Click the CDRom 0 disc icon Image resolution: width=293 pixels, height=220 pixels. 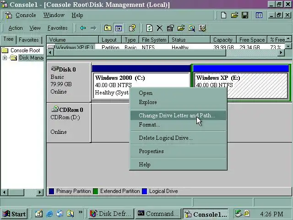[55, 109]
